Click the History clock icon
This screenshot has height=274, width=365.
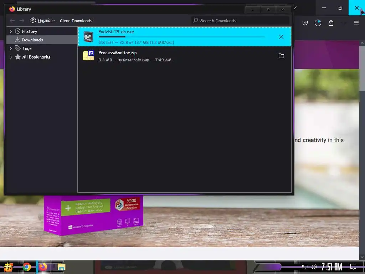[x=18, y=31]
